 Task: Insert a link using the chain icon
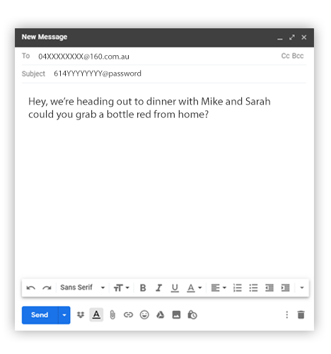(128, 315)
